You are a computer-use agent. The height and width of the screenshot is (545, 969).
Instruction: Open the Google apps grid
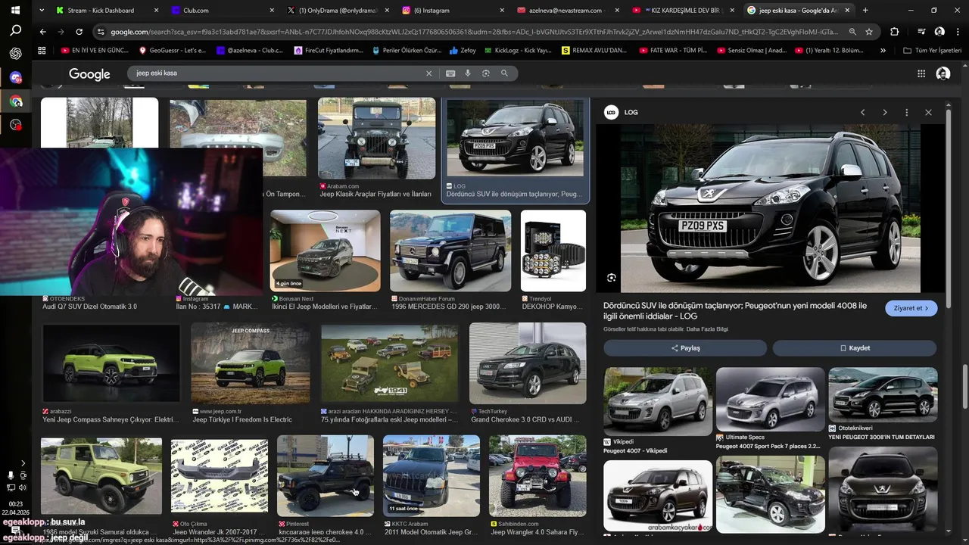coord(921,73)
